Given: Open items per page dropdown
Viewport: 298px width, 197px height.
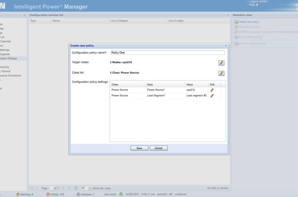Looking at the screenshot, I should pos(90,188).
